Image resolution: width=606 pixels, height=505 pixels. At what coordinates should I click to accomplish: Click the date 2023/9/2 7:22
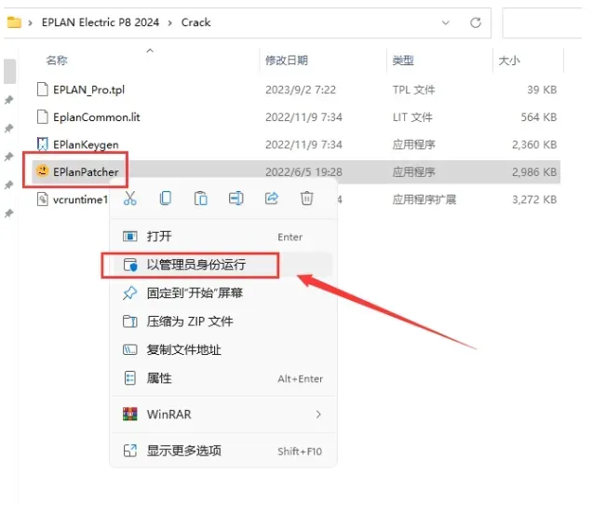point(301,89)
